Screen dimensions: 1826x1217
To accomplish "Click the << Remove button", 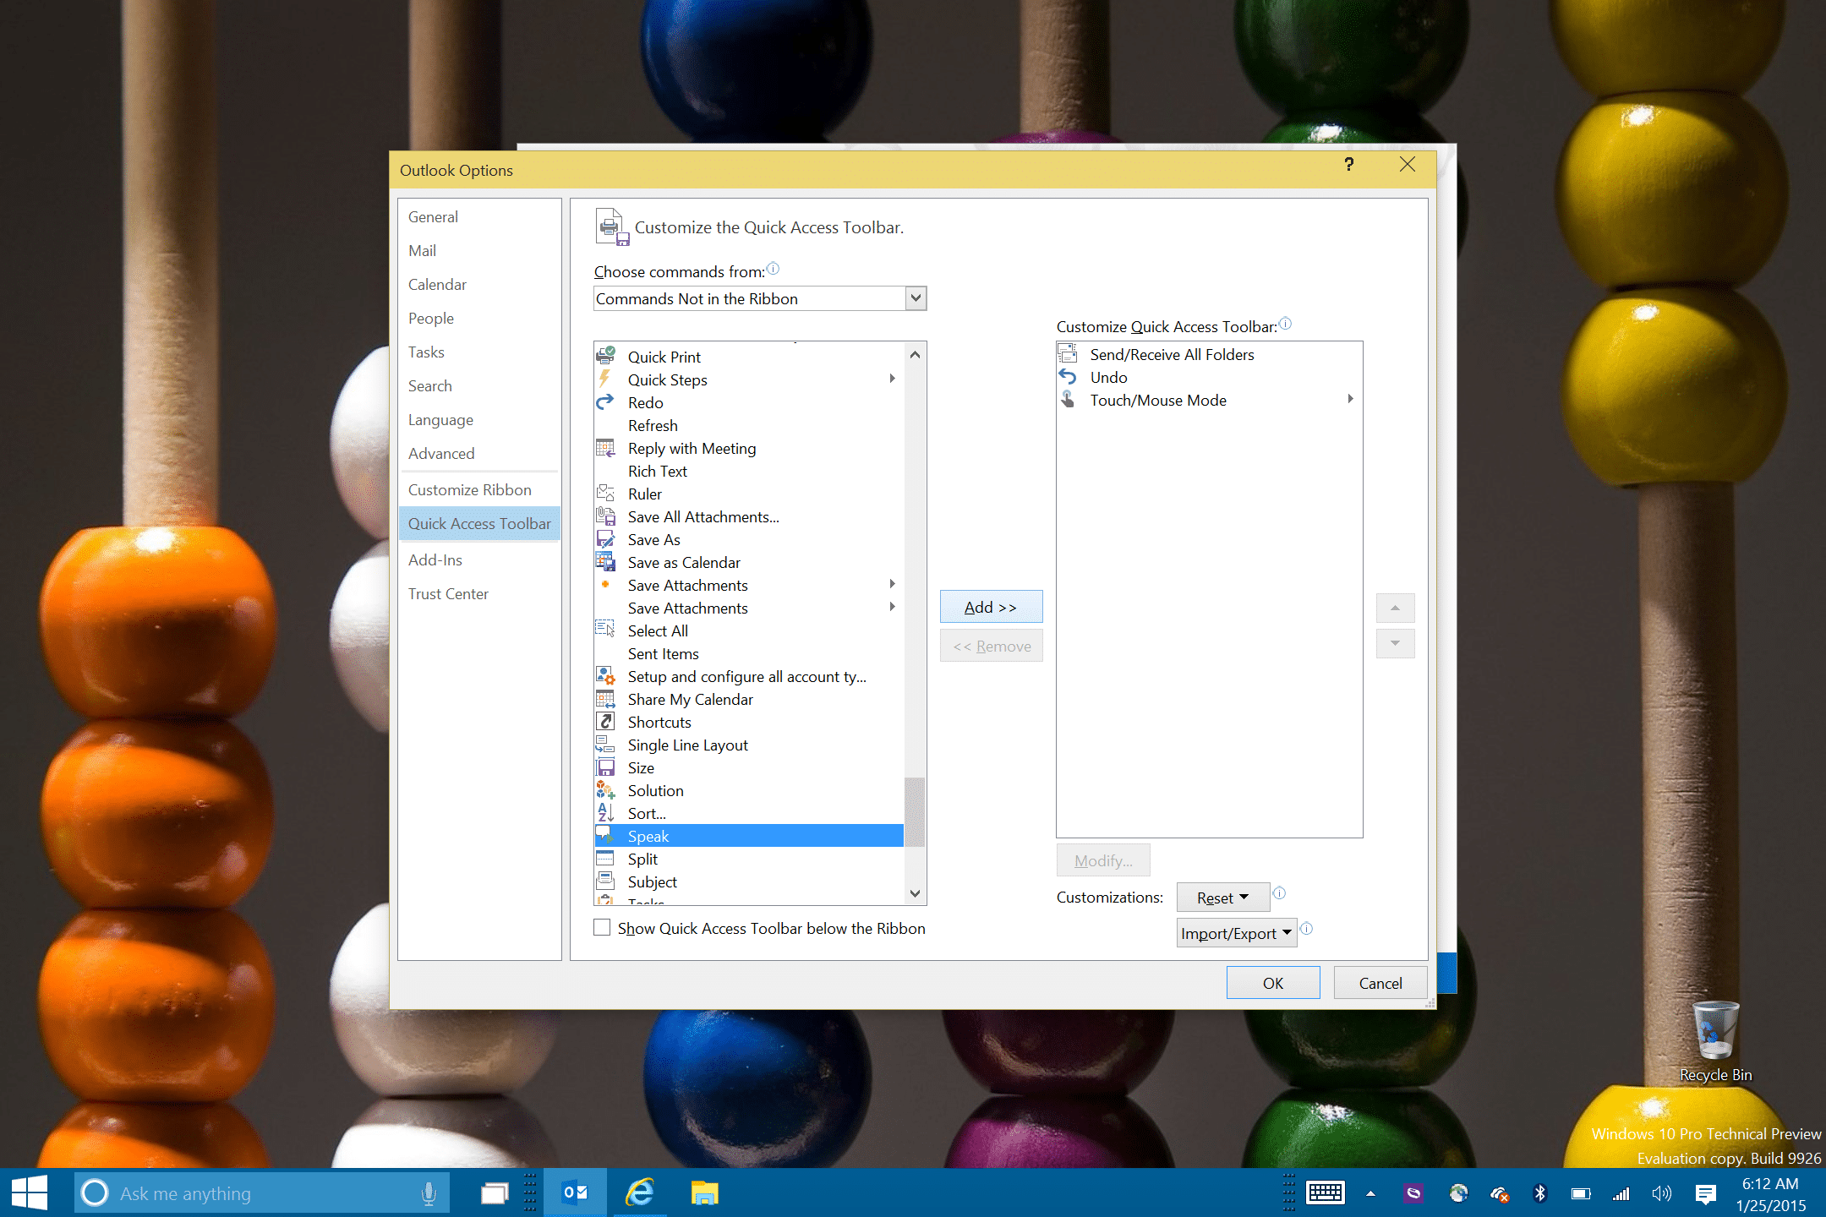I will 991,646.
